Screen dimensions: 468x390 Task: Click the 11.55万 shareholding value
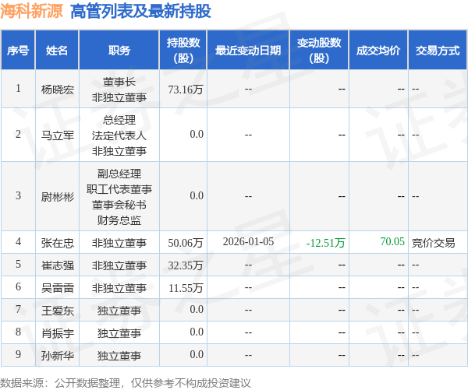point(186,288)
